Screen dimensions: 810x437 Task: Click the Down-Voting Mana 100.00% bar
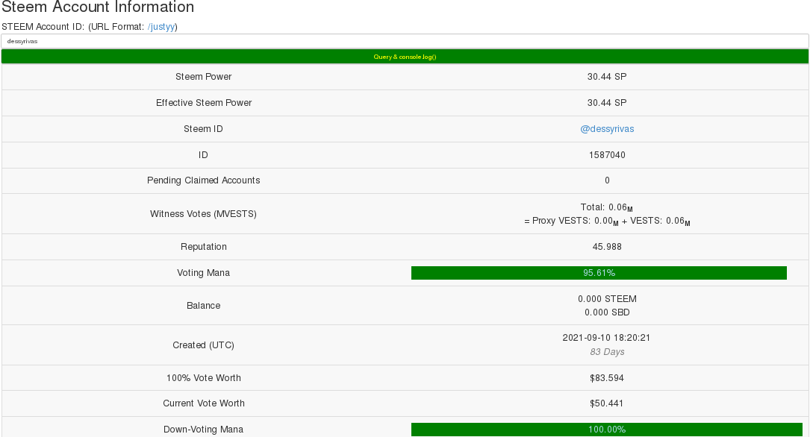[x=606, y=430]
